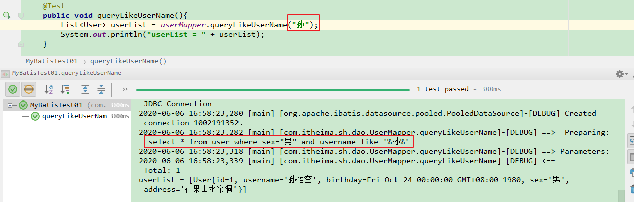Collapse the queryLikeUserName method fold marker
Screen dimensions: 634x202
click(x=21, y=16)
